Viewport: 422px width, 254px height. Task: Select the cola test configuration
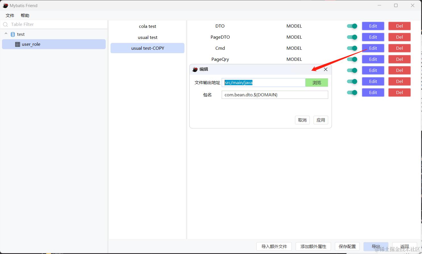tap(147, 26)
